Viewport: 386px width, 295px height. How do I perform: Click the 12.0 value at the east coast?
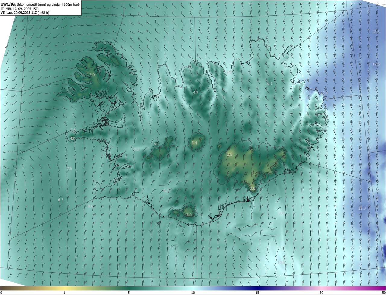click(x=324, y=93)
